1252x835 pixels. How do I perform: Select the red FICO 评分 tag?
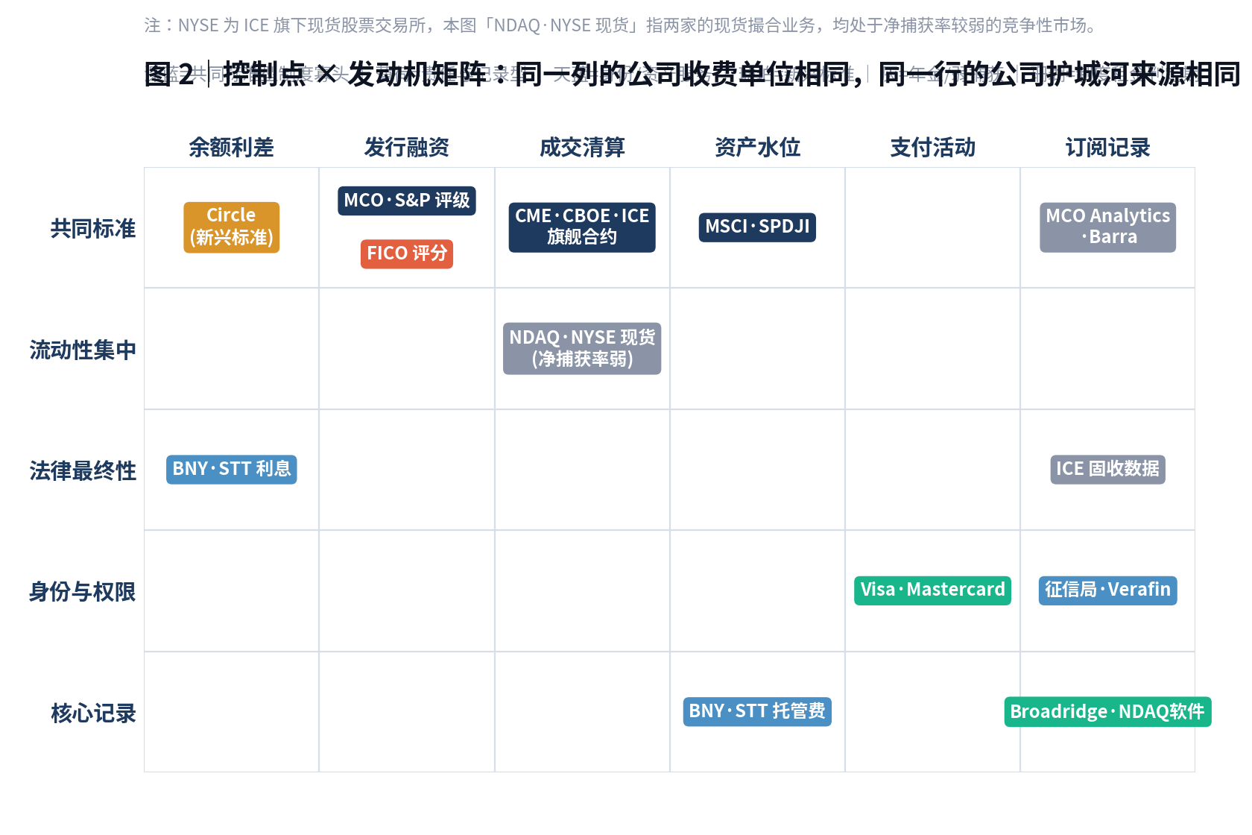coord(407,253)
